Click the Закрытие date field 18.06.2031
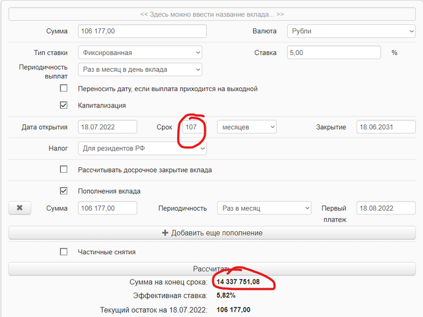Screen dimensions: 423x317 (x=386, y=127)
